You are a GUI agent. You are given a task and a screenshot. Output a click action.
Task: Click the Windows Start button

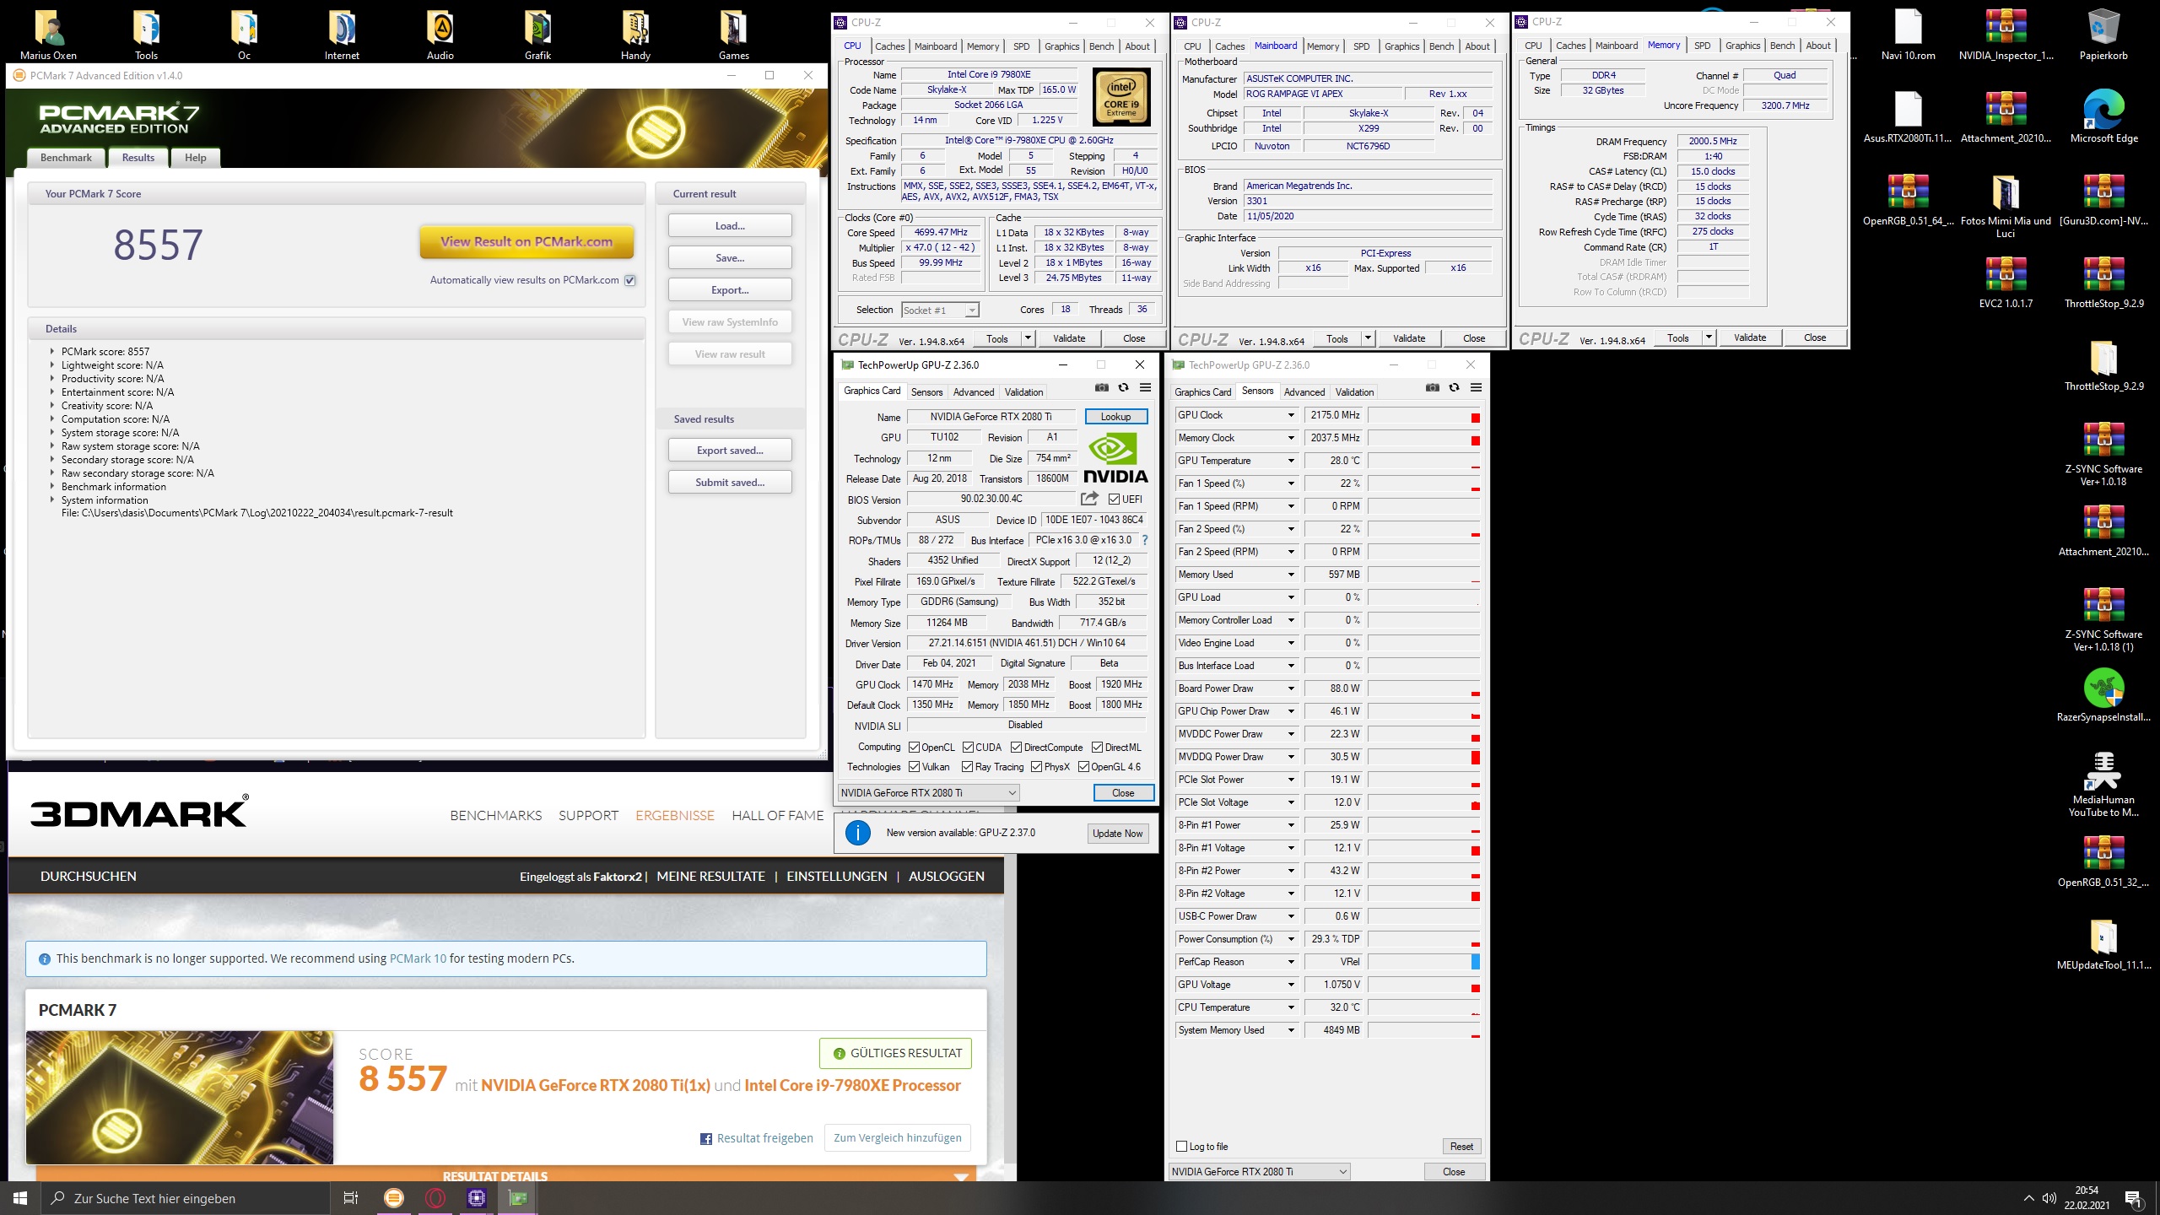[x=20, y=1198]
